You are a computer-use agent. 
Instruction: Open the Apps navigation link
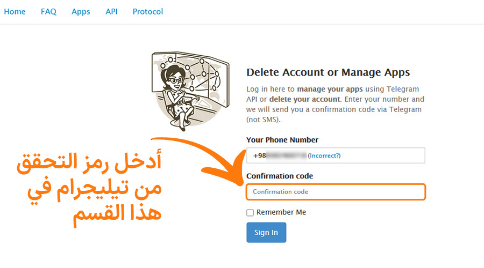click(x=81, y=11)
